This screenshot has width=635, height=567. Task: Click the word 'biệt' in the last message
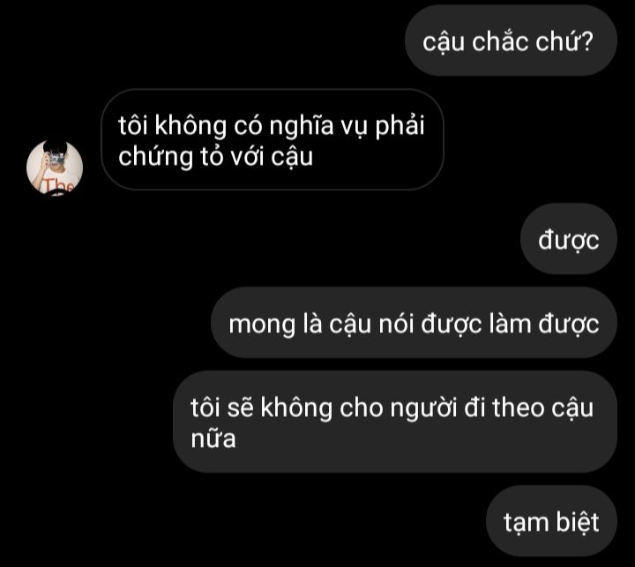tap(577, 522)
